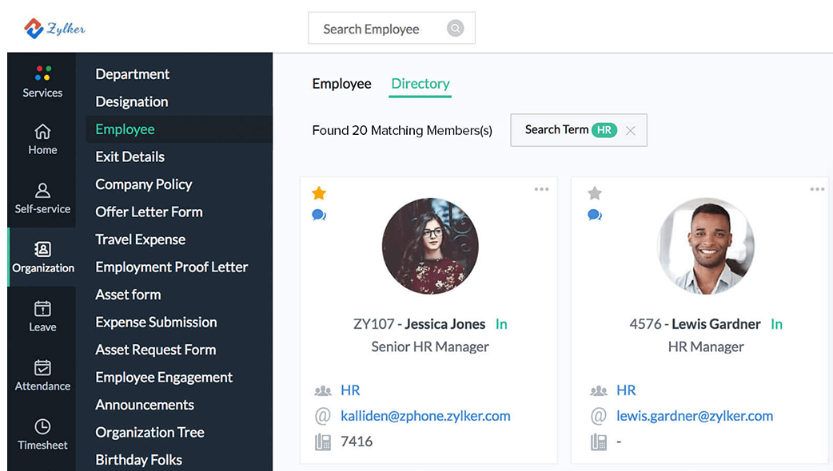833x471 pixels.
Task: Open more options on Jessica Jones card
Action: point(541,189)
